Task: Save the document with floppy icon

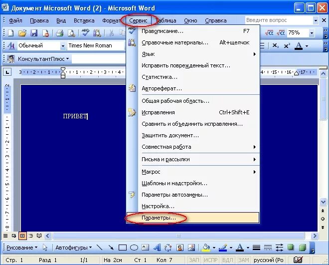Action: tap(34, 33)
